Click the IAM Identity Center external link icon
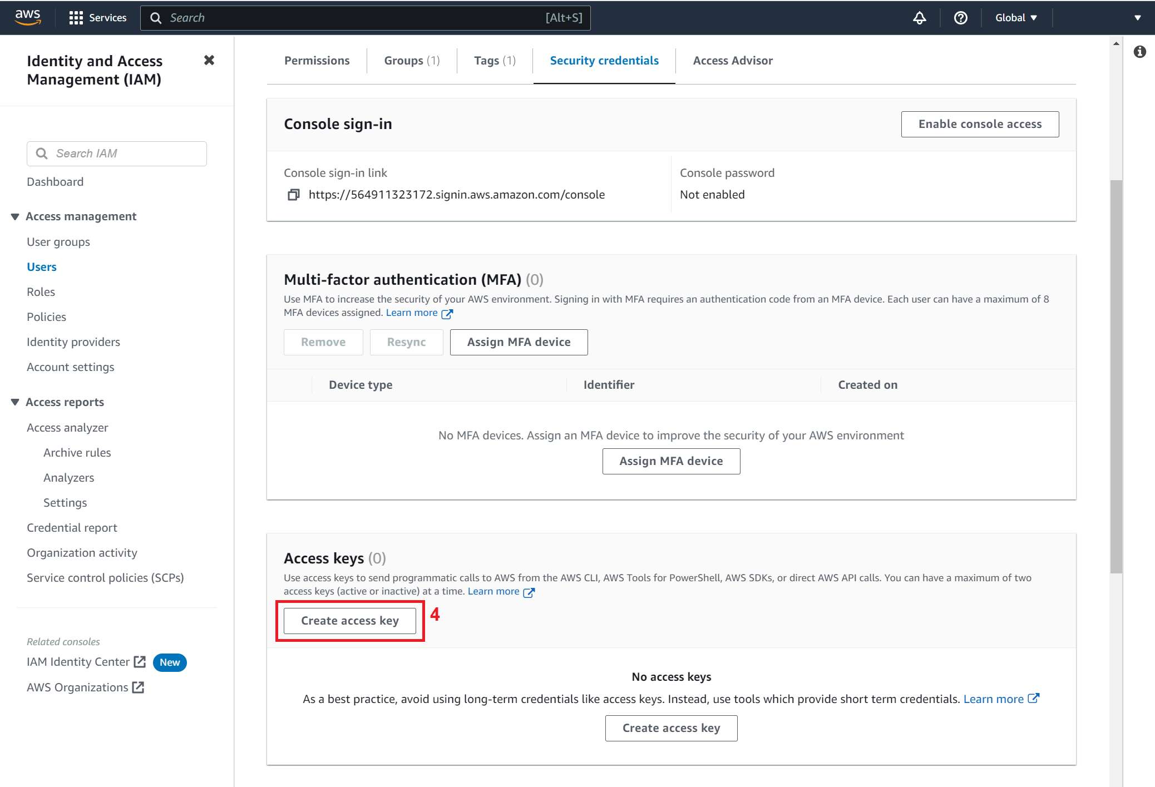 point(140,662)
